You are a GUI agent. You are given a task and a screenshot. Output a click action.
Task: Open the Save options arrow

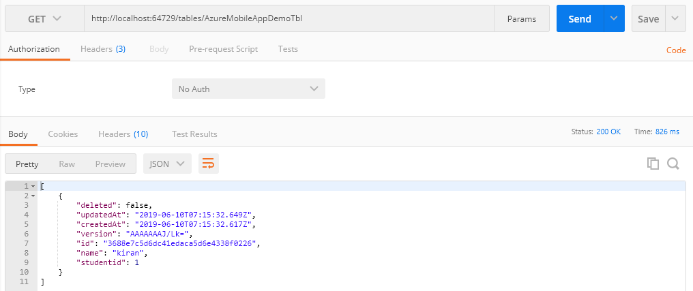click(x=675, y=19)
